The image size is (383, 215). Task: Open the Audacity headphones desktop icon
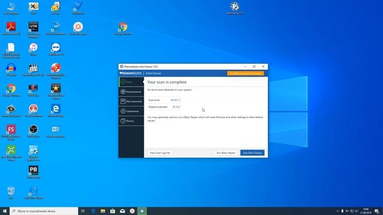coord(11,69)
